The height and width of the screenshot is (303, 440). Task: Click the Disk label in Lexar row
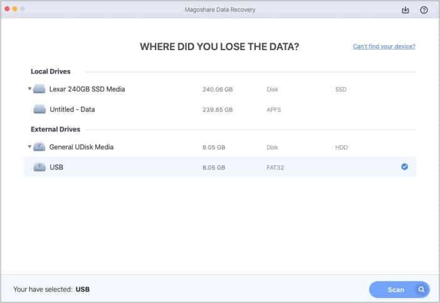(x=272, y=90)
